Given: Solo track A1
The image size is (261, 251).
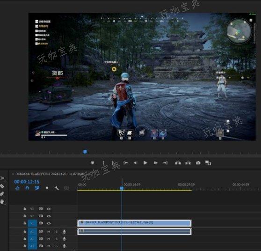Looking at the screenshot, I should 57,232.
